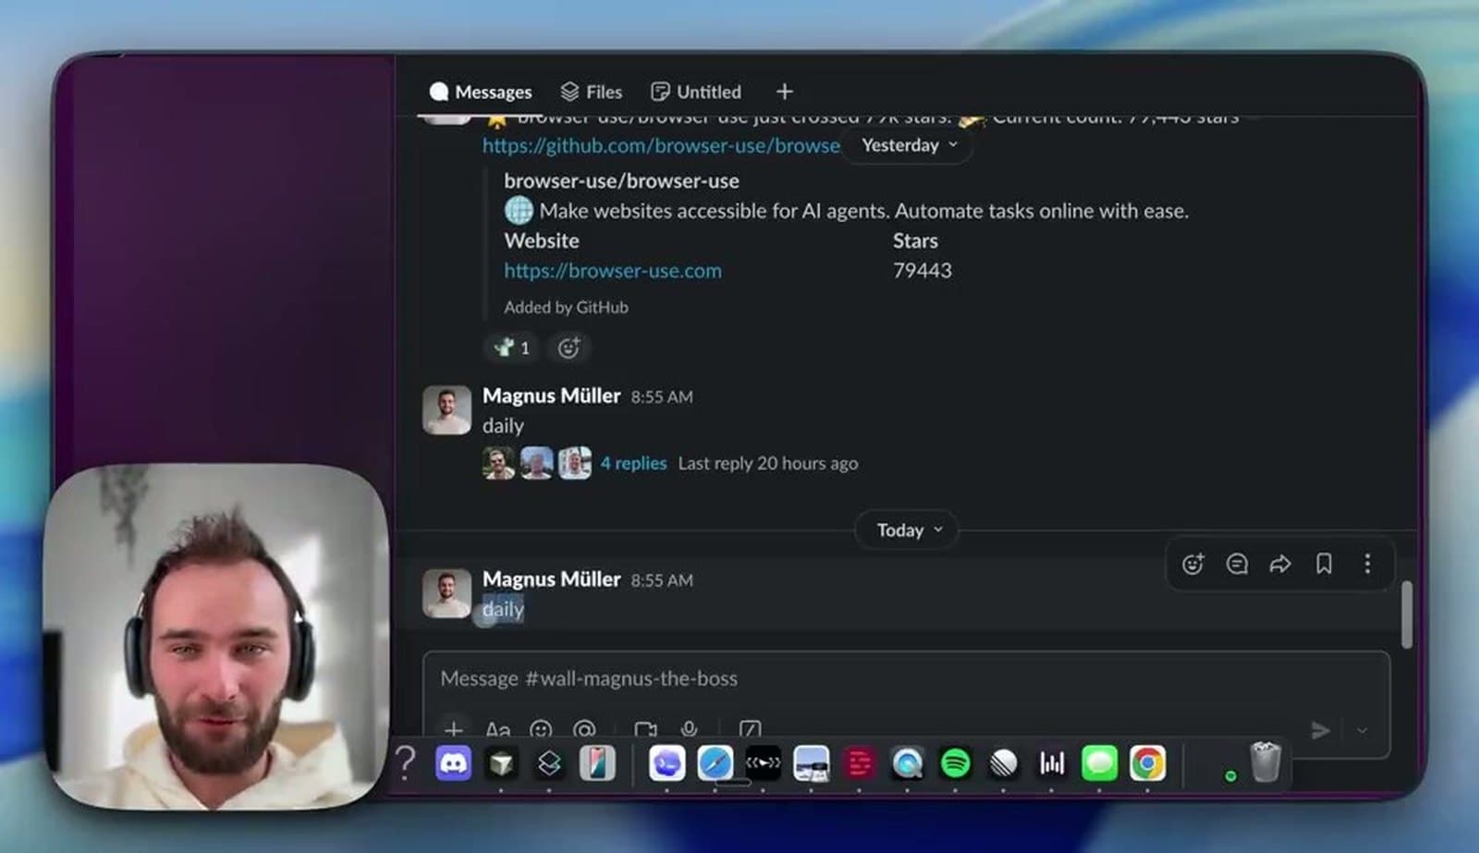Open Magnus Müller's name on yesterday's message
1479x853 pixels.
(552, 396)
